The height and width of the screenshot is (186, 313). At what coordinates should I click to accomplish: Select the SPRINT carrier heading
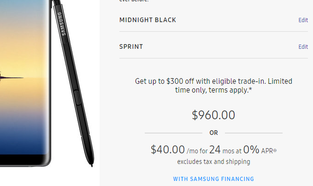[131, 46]
